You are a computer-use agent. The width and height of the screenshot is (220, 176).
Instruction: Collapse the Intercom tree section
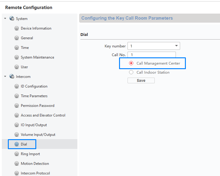point(5,76)
